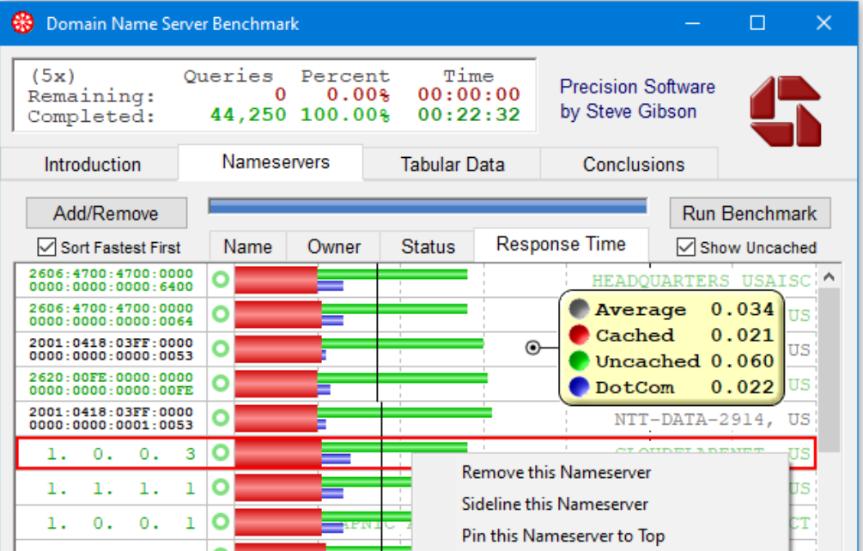Click the status orb on the NTT-DATA-2914 row
The height and width of the screenshot is (551, 863).
pos(221,419)
